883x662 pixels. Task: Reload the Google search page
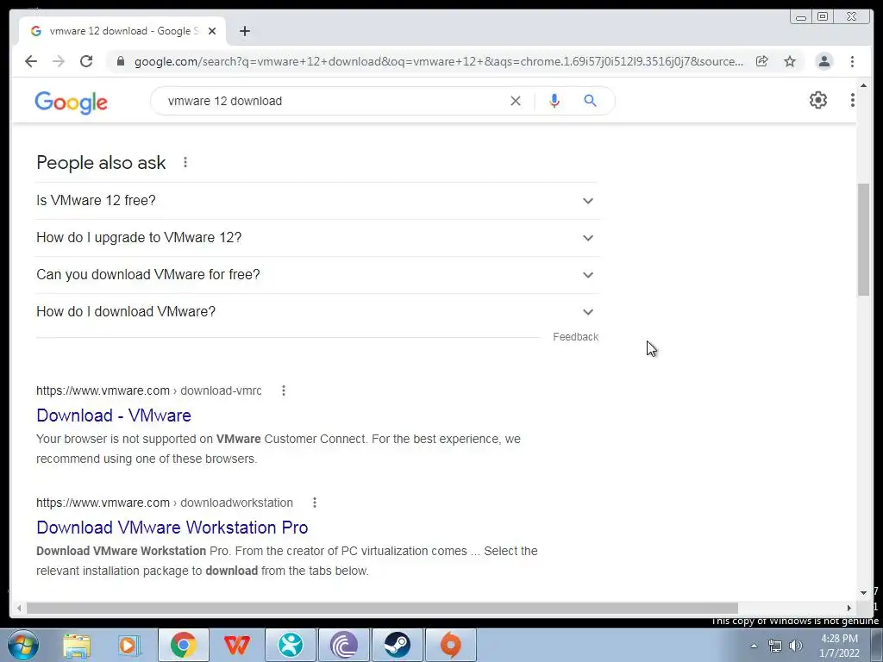point(86,61)
